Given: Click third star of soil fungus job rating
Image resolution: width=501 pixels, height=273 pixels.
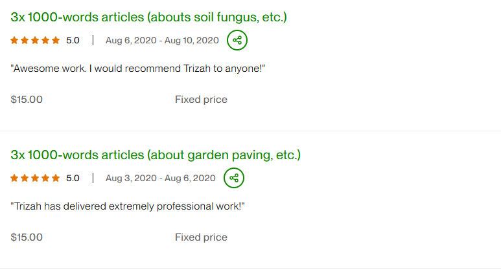Looking at the screenshot, I should 35,41.
